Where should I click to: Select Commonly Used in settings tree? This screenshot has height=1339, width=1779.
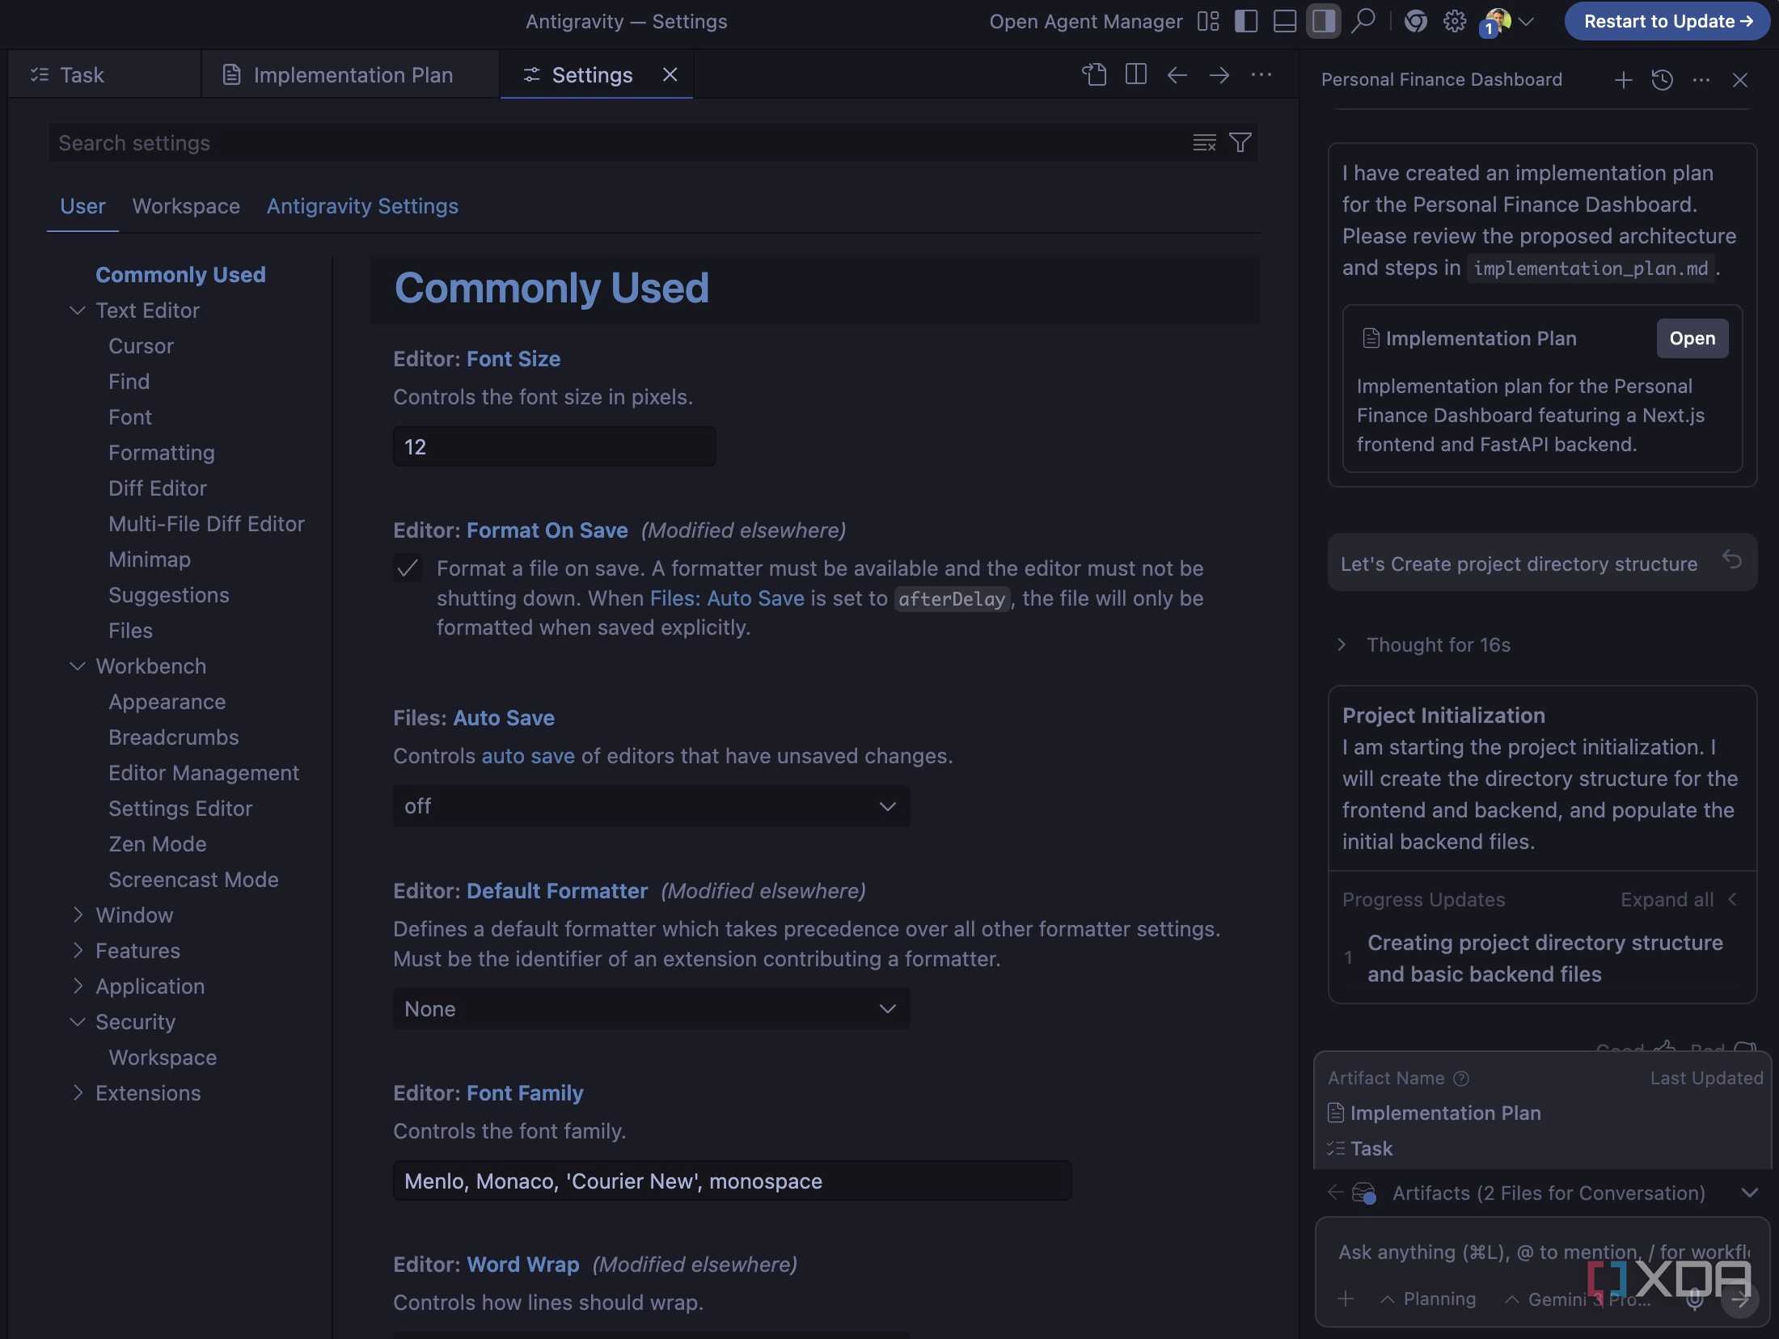point(180,274)
